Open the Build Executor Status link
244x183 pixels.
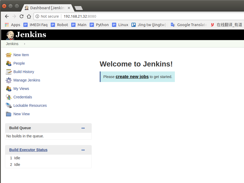point(28,150)
